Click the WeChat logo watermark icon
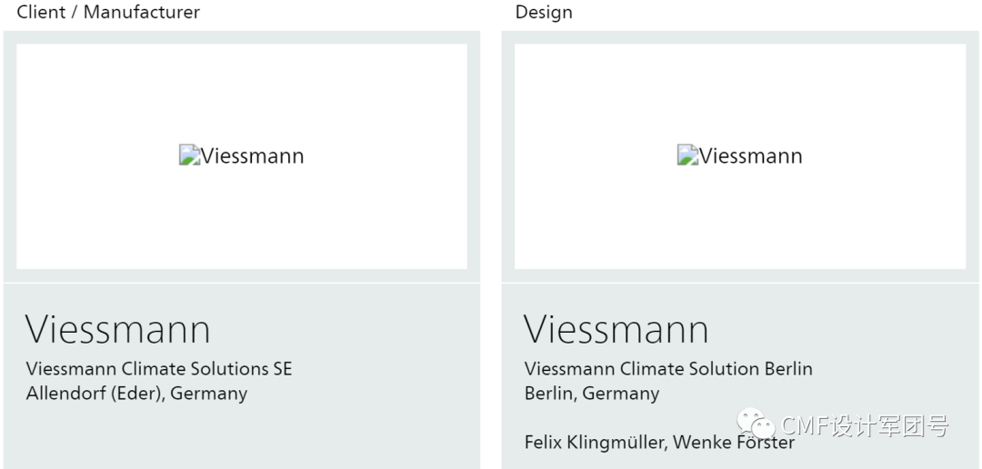 756,424
